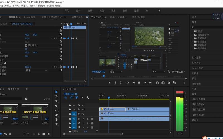Screen dimensions: 223x139
Task: Open the Window (W) menu
Action: [50, 6]
